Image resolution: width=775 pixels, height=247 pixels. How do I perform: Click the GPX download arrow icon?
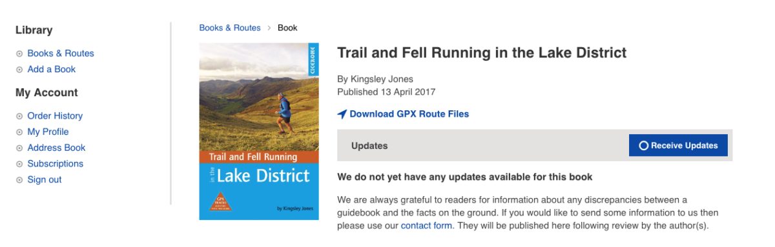click(x=342, y=114)
